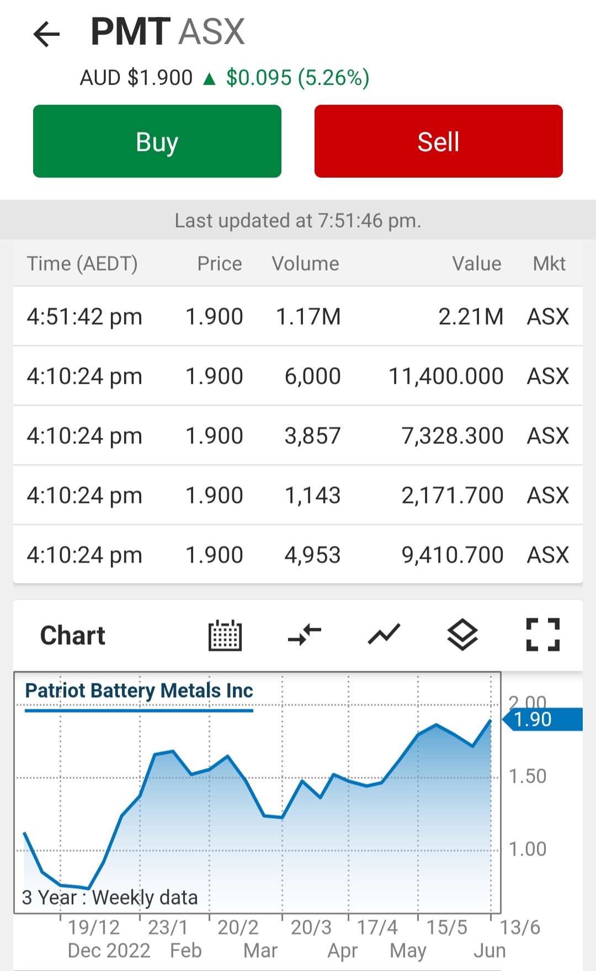Tap the $0.095 (5.26%) price change
Viewport: 596px width, 971px height.
(x=297, y=78)
